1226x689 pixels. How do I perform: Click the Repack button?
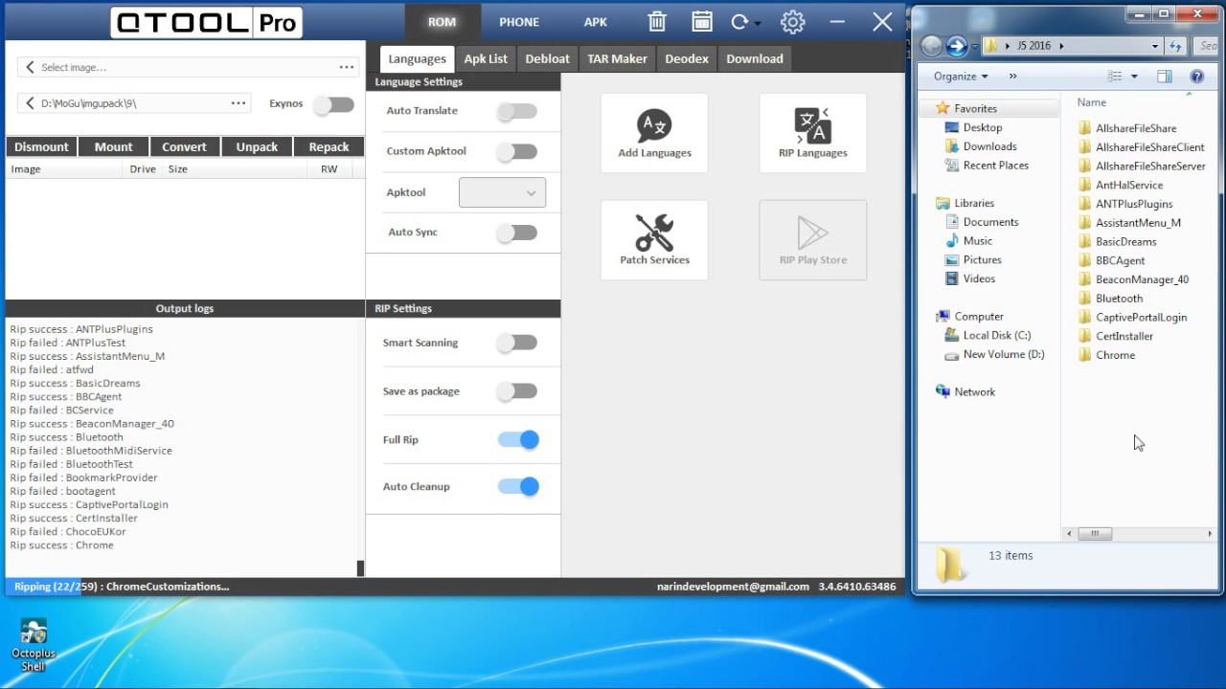[329, 147]
